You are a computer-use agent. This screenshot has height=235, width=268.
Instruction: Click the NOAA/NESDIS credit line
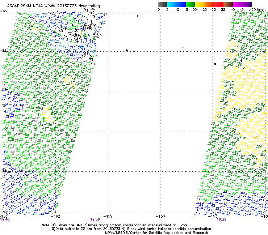[156, 233]
